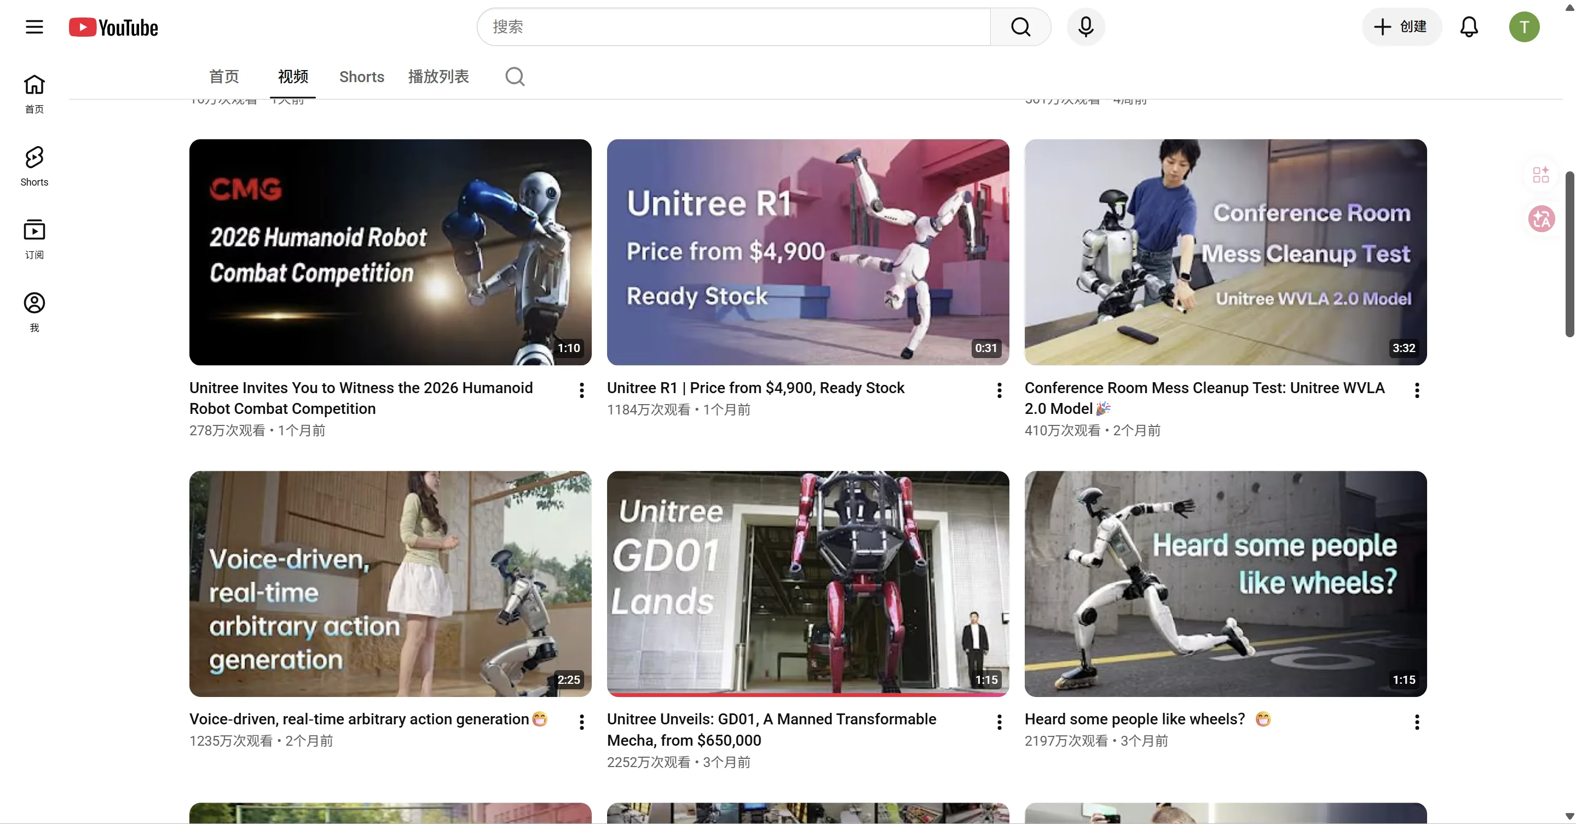
Task: Open 'Unitree R1 | Price from $4,900' title
Action: pos(755,388)
